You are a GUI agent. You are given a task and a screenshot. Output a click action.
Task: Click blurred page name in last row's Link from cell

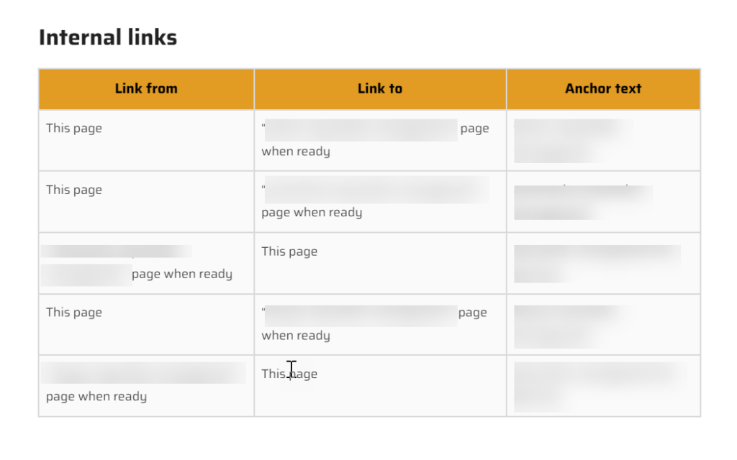143,373
